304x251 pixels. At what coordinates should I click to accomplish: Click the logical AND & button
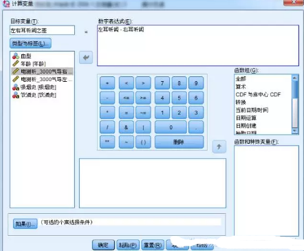pyautogui.click(x=127, y=127)
